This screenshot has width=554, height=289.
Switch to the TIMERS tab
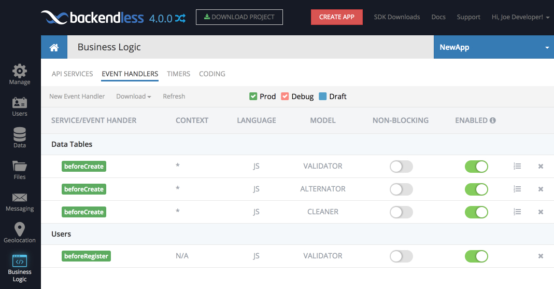click(178, 74)
